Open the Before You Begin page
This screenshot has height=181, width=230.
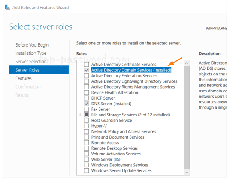(x=32, y=45)
